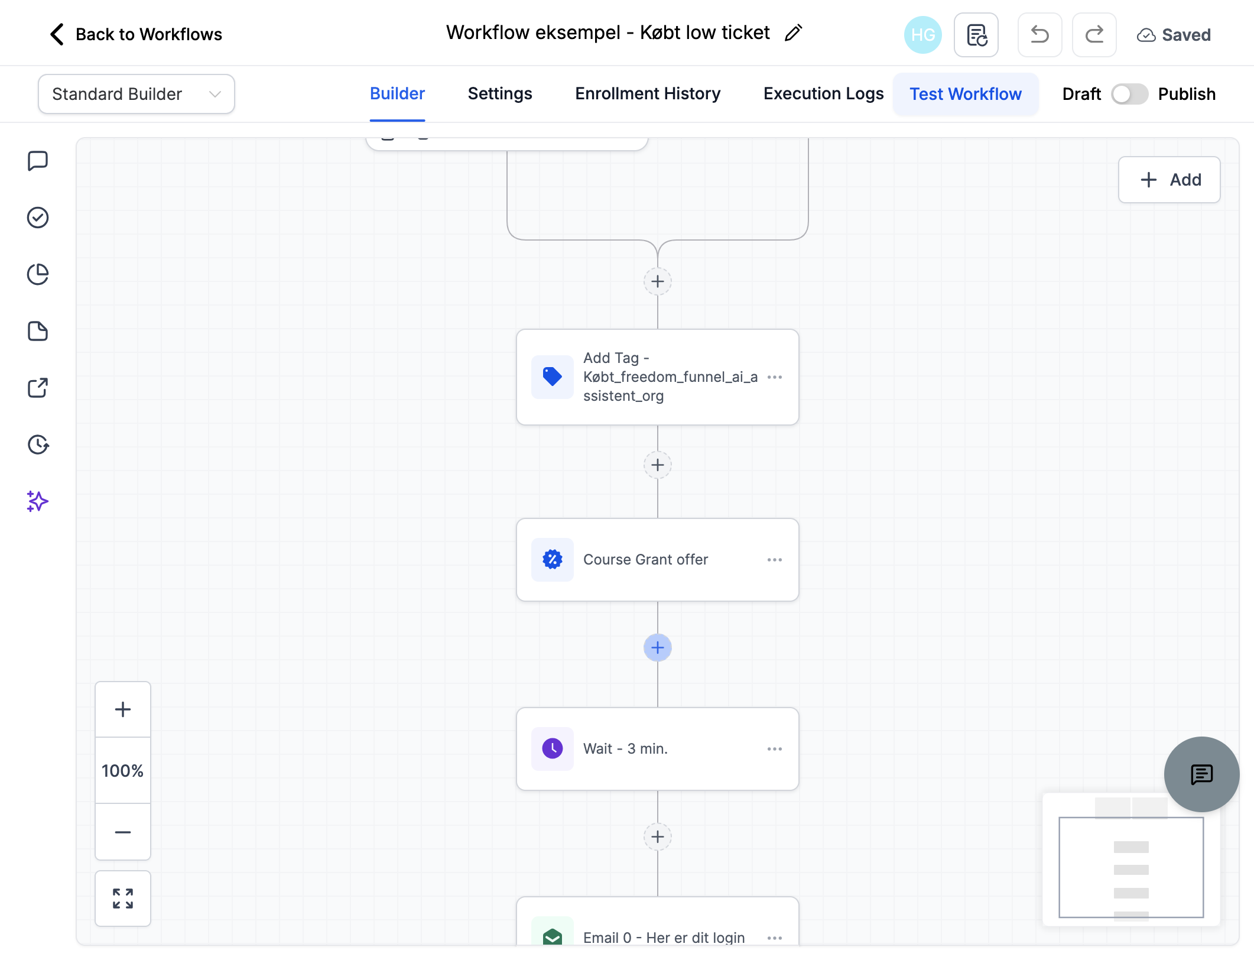The height and width of the screenshot is (960, 1254).
Task: Click the Course Grant offer badge icon
Action: tap(553, 560)
